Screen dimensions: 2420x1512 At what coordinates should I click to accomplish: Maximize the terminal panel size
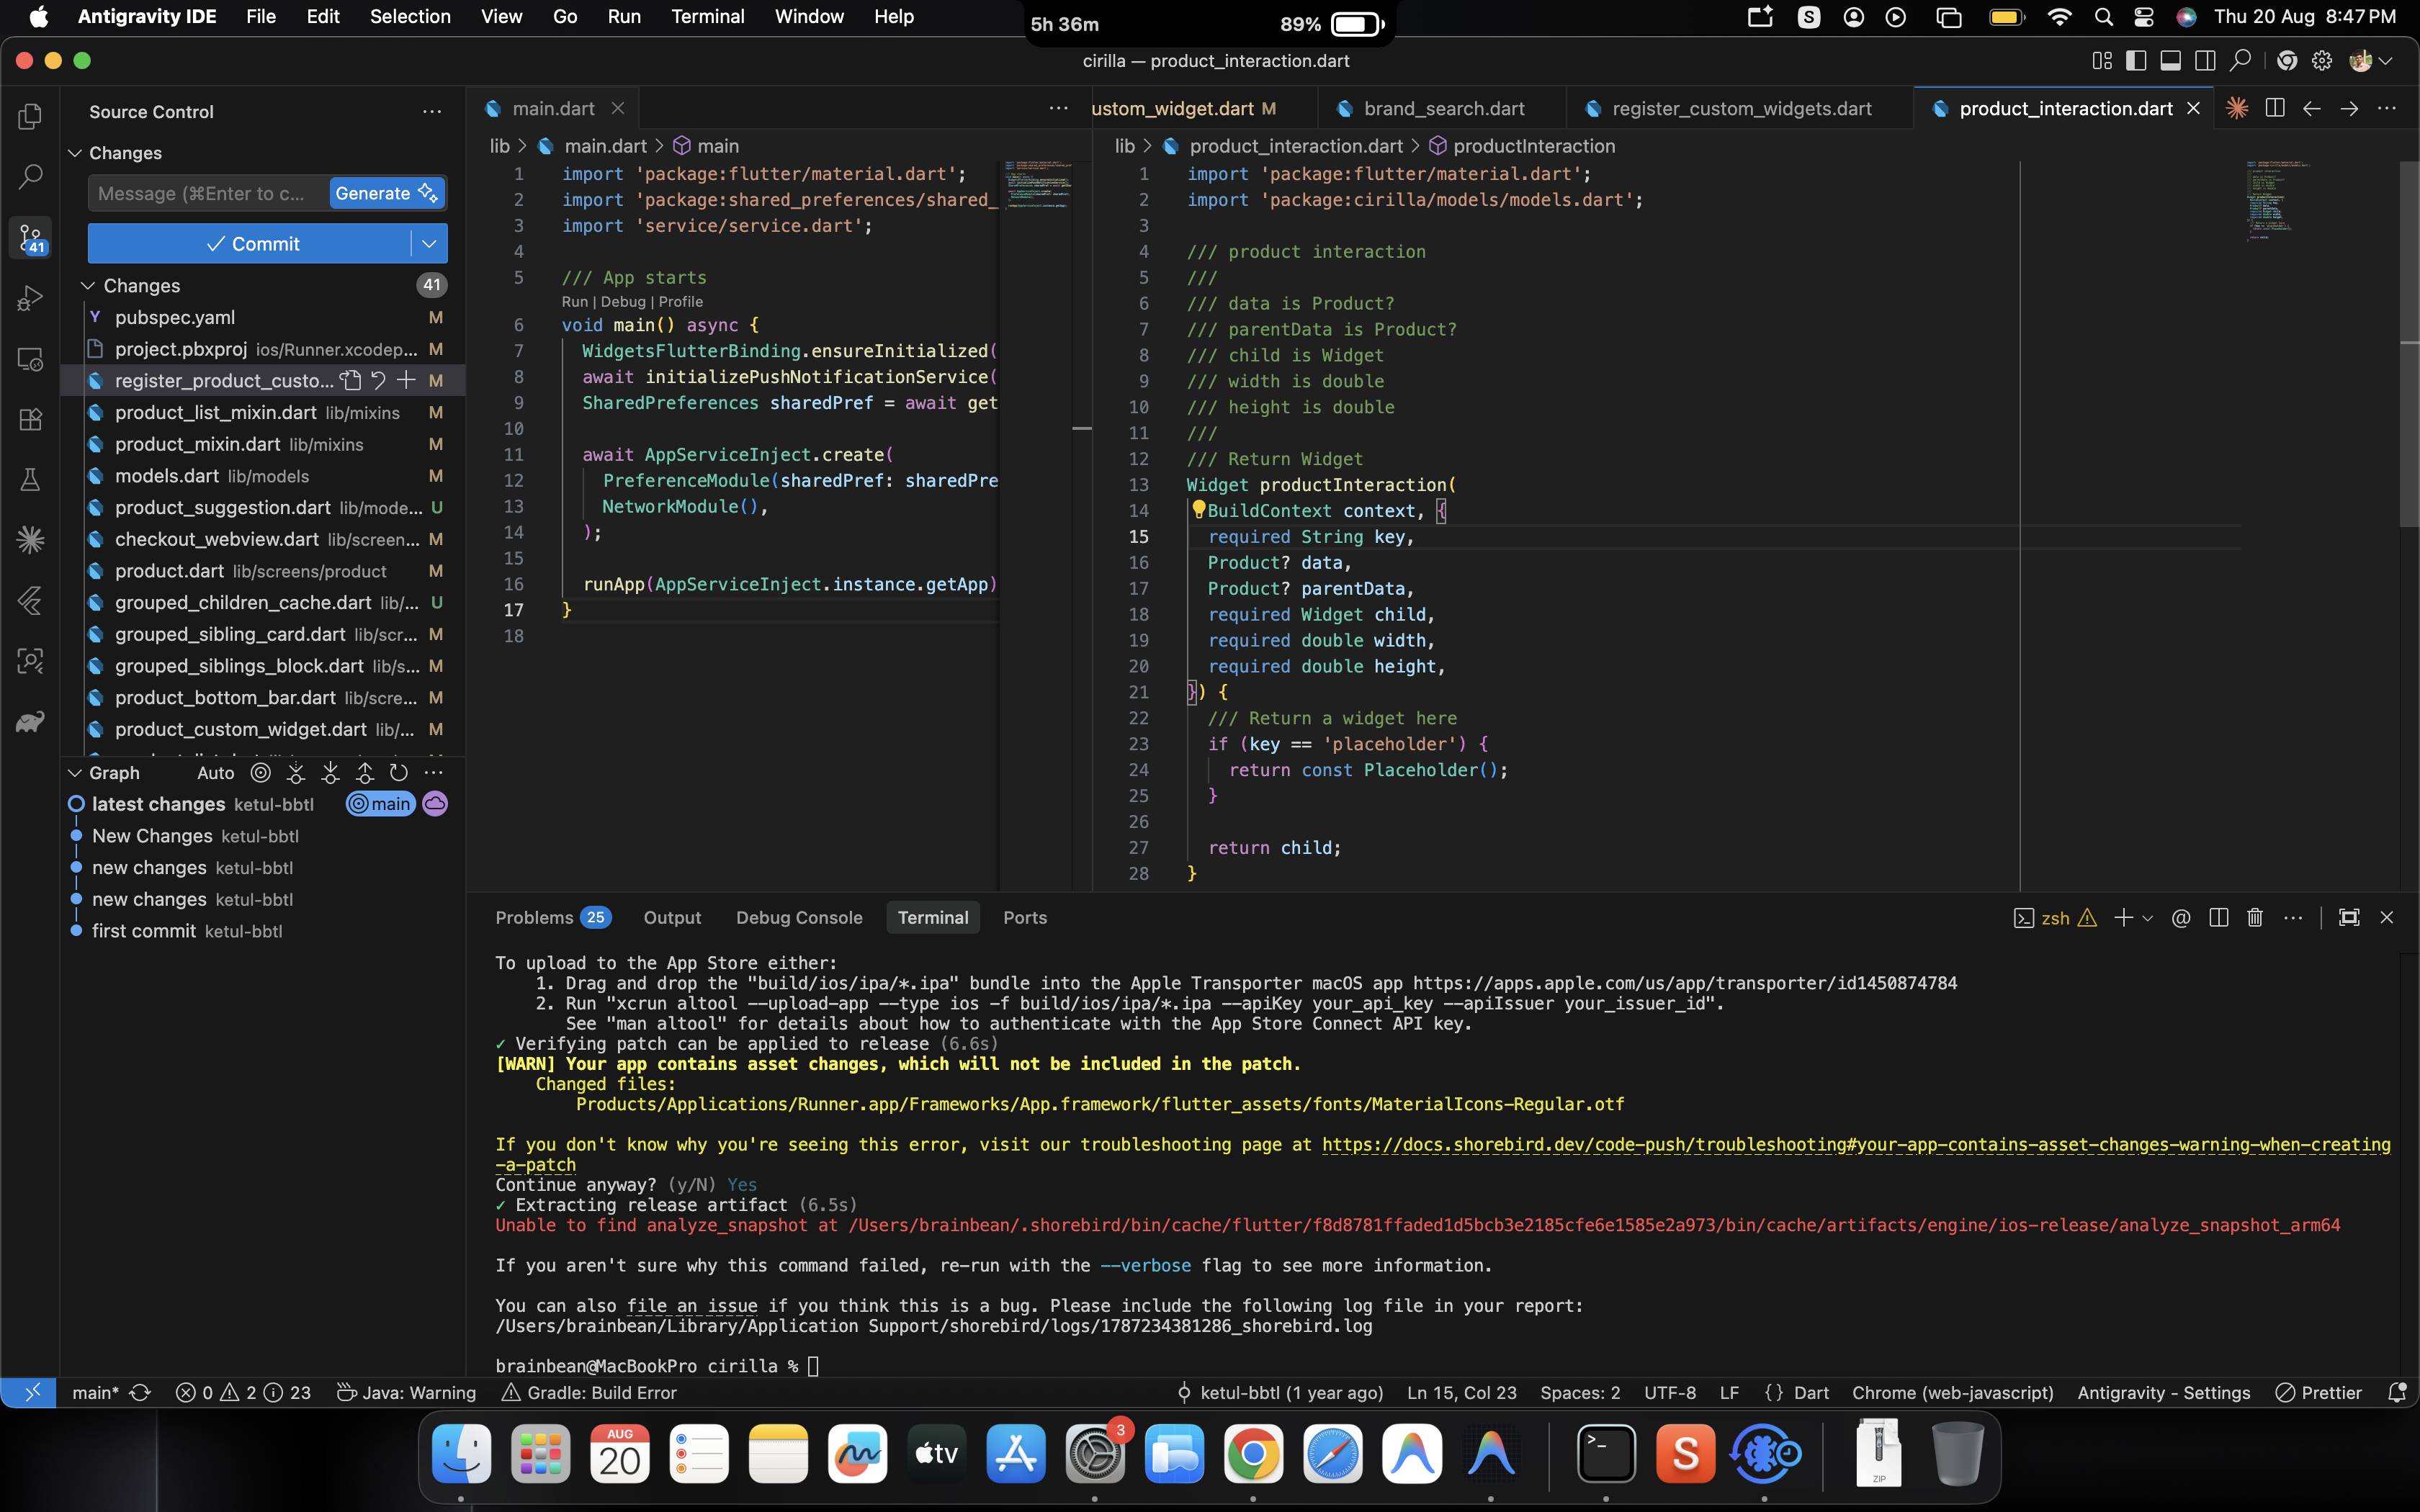click(x=2349, y=917)
